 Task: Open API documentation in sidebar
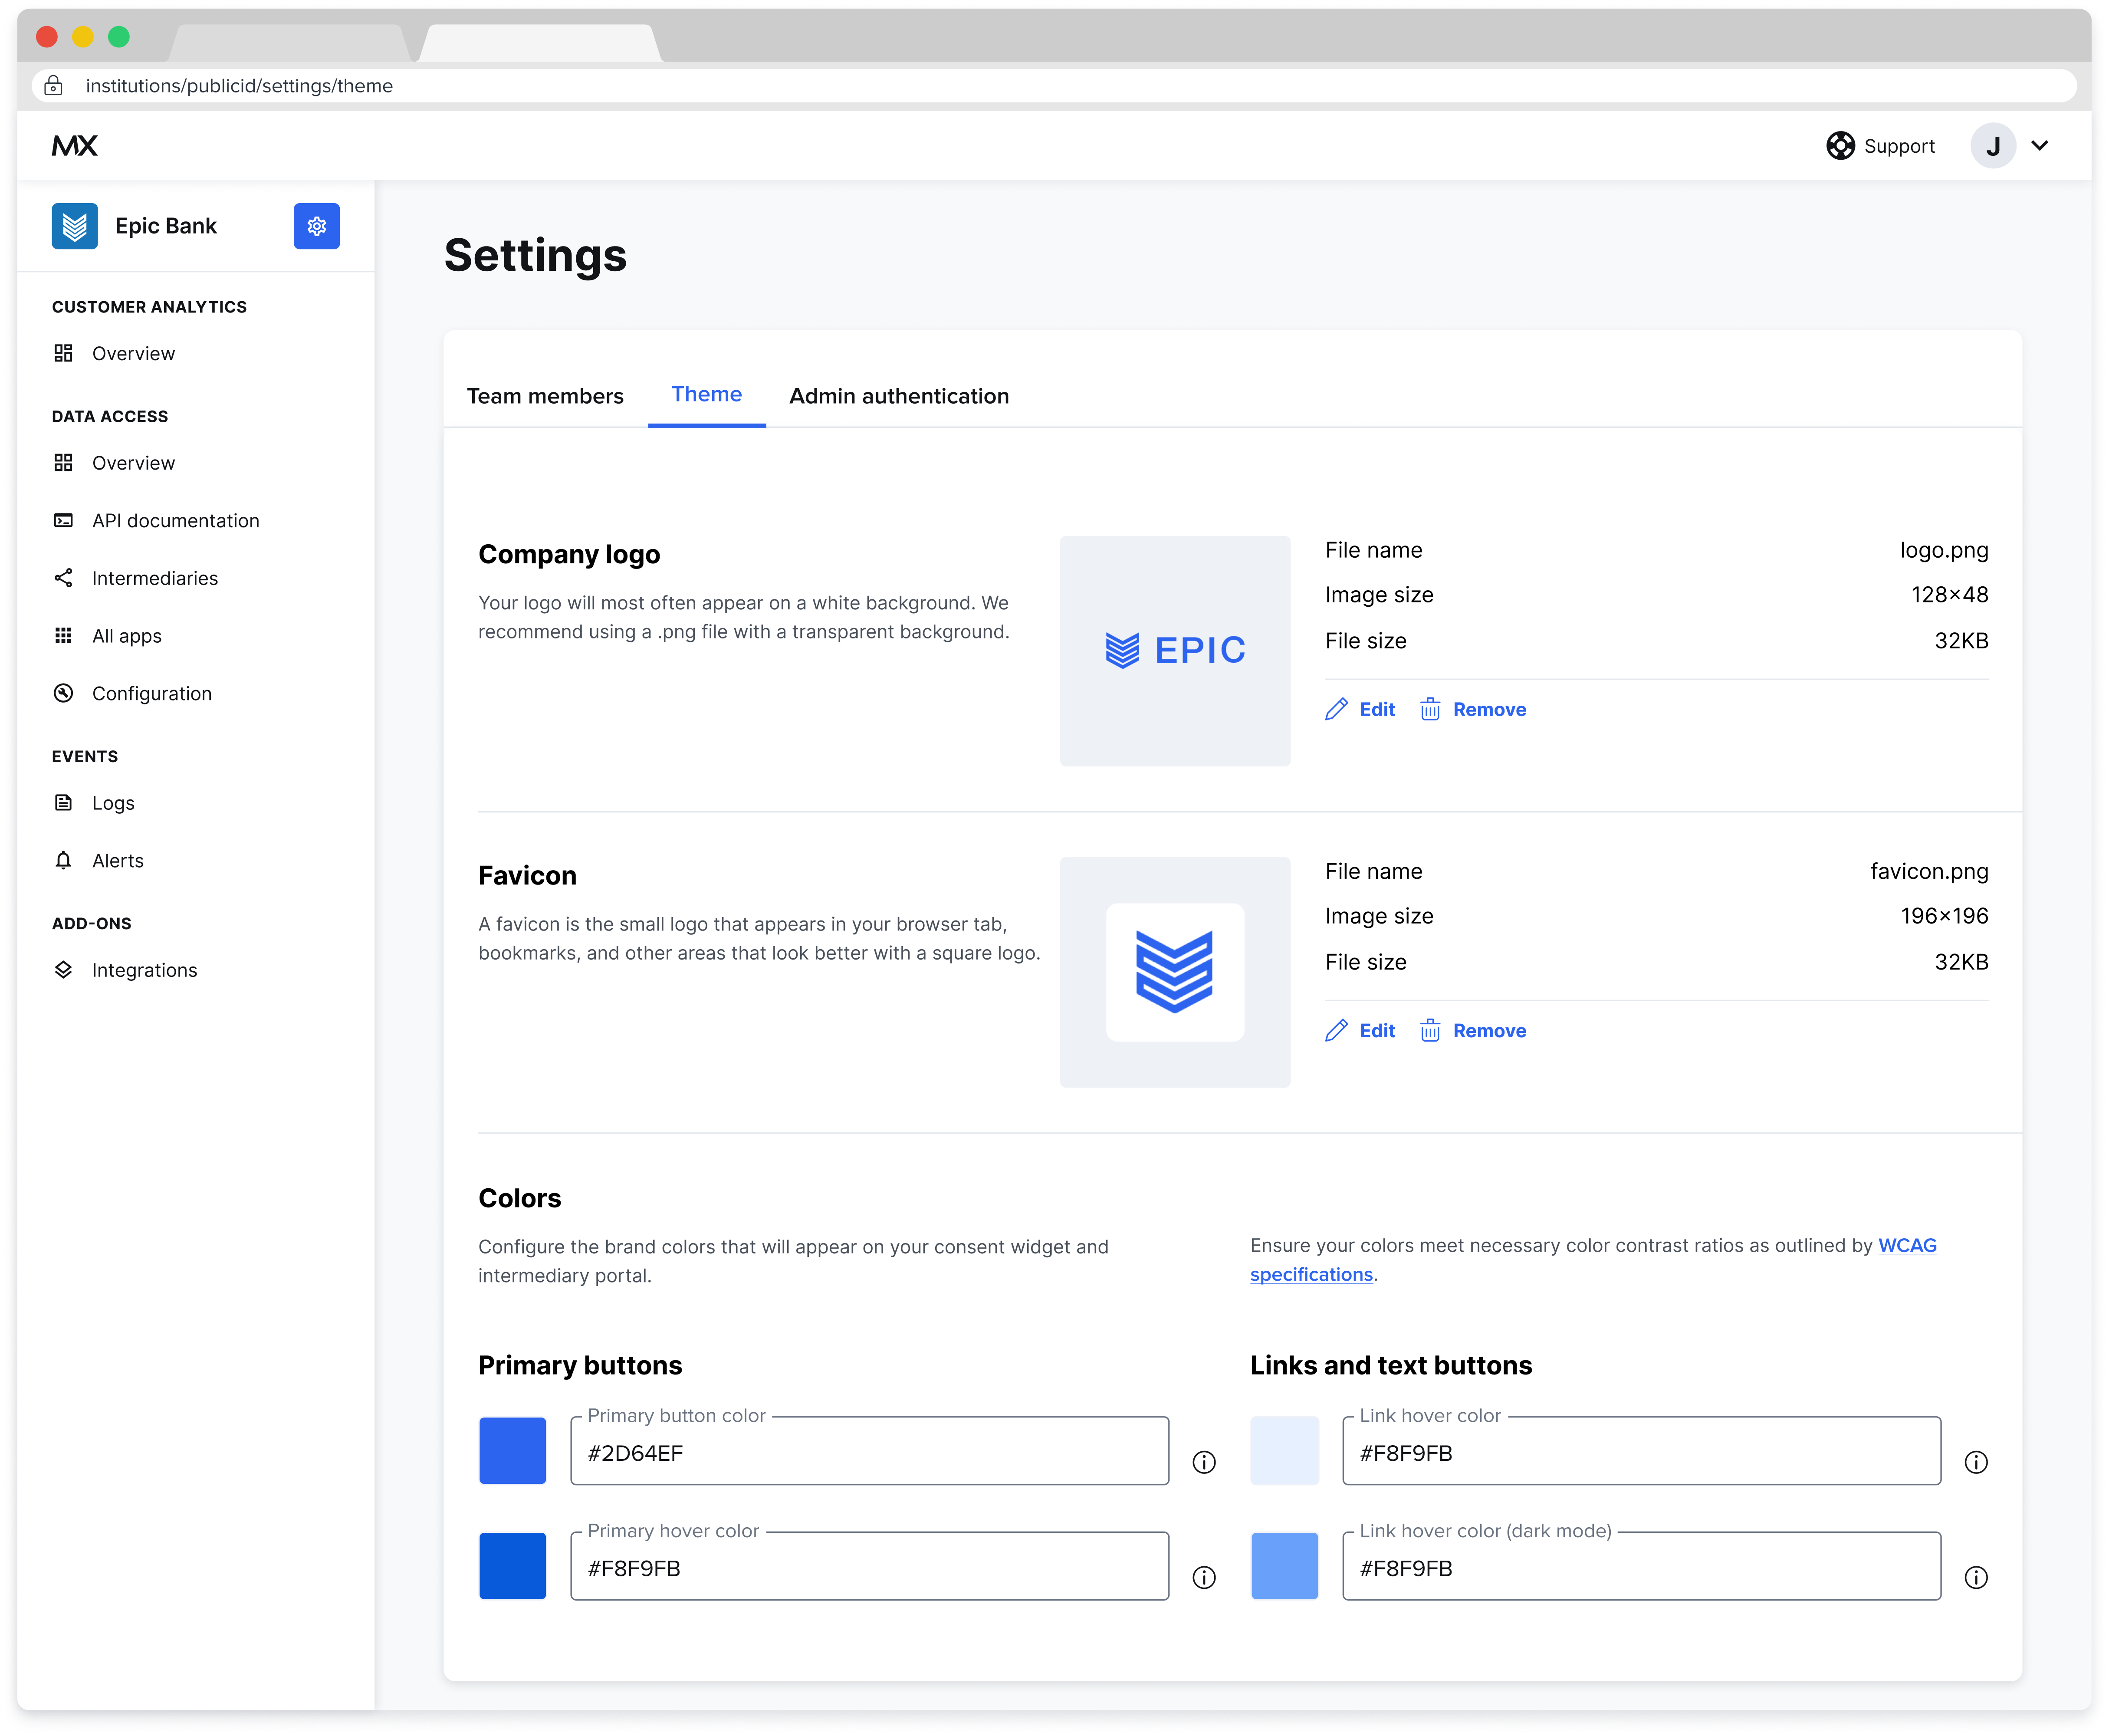click(175, 521)
